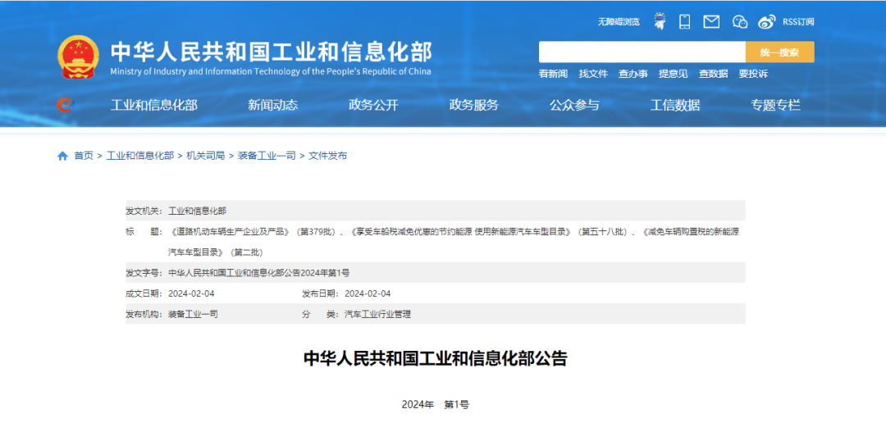The image size is (886, 441).
Task: Open 找文件 quick link
Action: [593, 74]
